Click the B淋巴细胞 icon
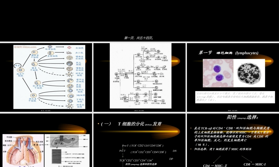This screenshot has height=167, width=279. click(70, 91)
